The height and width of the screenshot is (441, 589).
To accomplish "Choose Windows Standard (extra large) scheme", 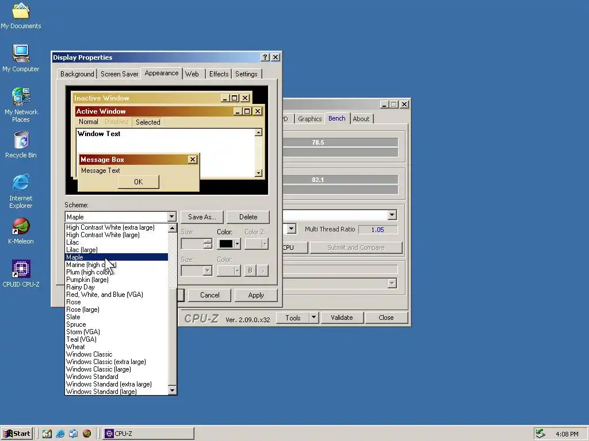I will [x=116, y=384].
